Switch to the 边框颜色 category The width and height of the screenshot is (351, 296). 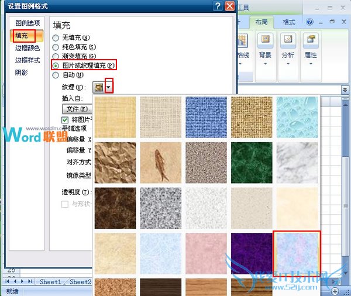[27, 48]
